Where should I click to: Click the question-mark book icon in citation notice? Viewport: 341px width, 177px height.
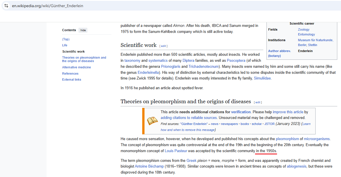(152, 121)
